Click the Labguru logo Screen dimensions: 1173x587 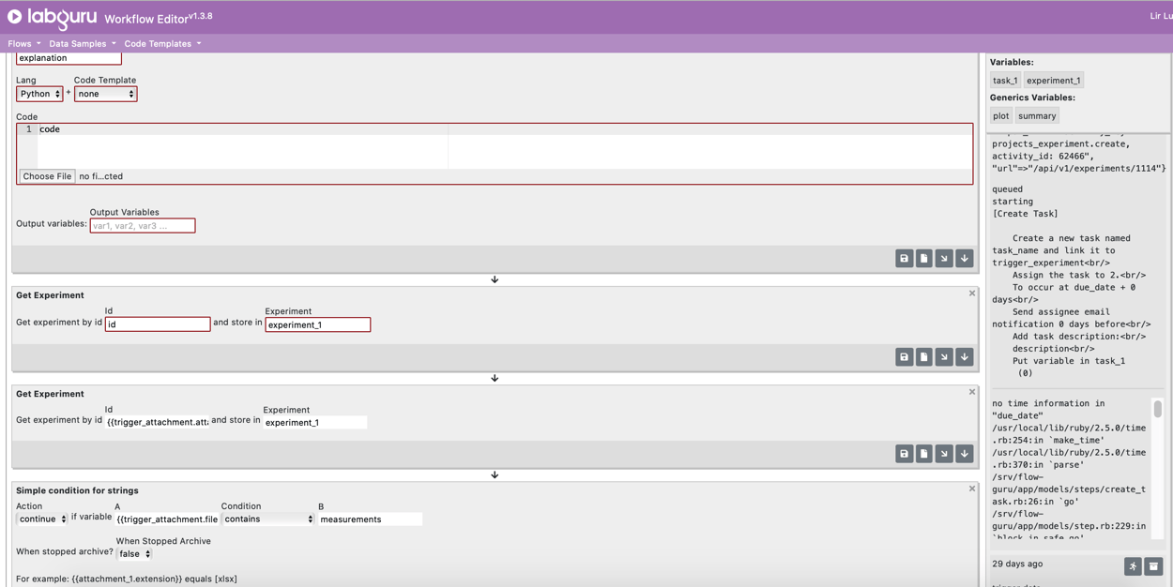[x=52, y=16]
